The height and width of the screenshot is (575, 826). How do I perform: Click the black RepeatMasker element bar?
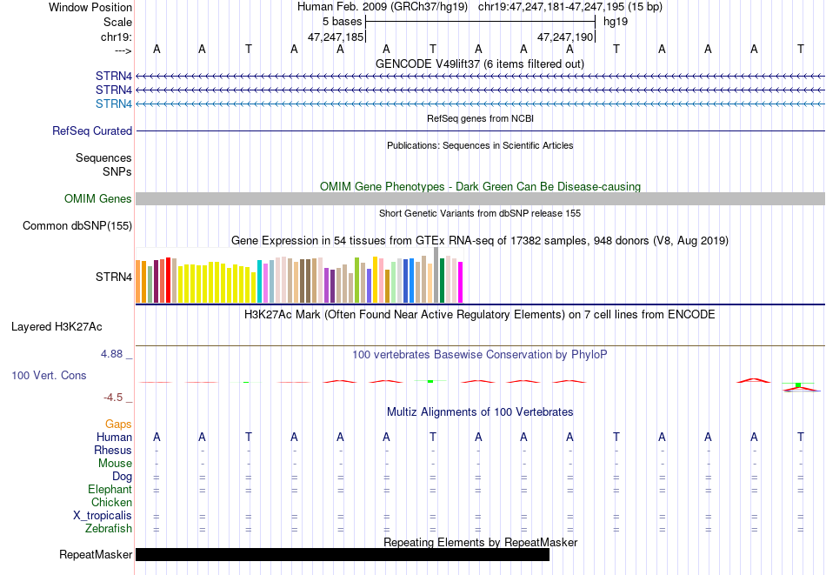pos(343,554)
